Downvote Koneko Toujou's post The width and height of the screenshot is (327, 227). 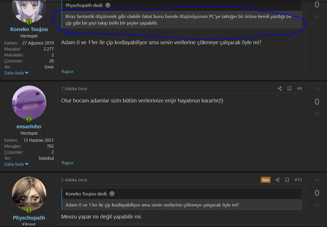click(317, 17)
